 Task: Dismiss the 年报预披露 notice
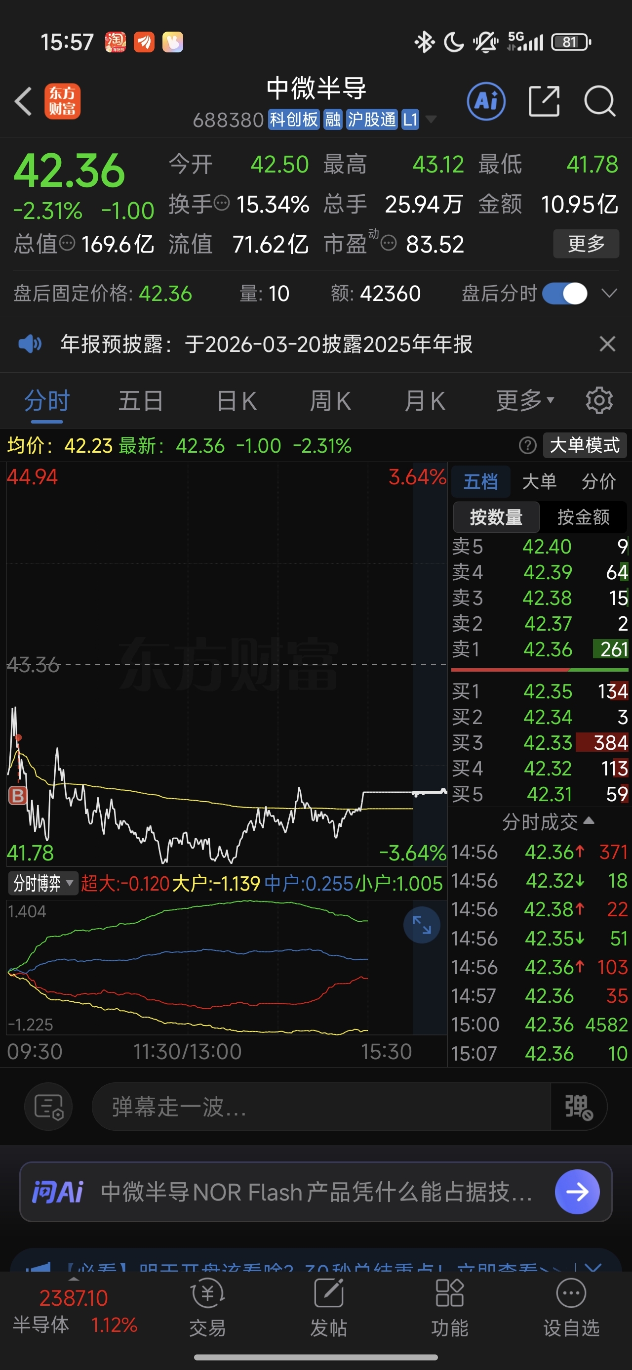[607, 344]
